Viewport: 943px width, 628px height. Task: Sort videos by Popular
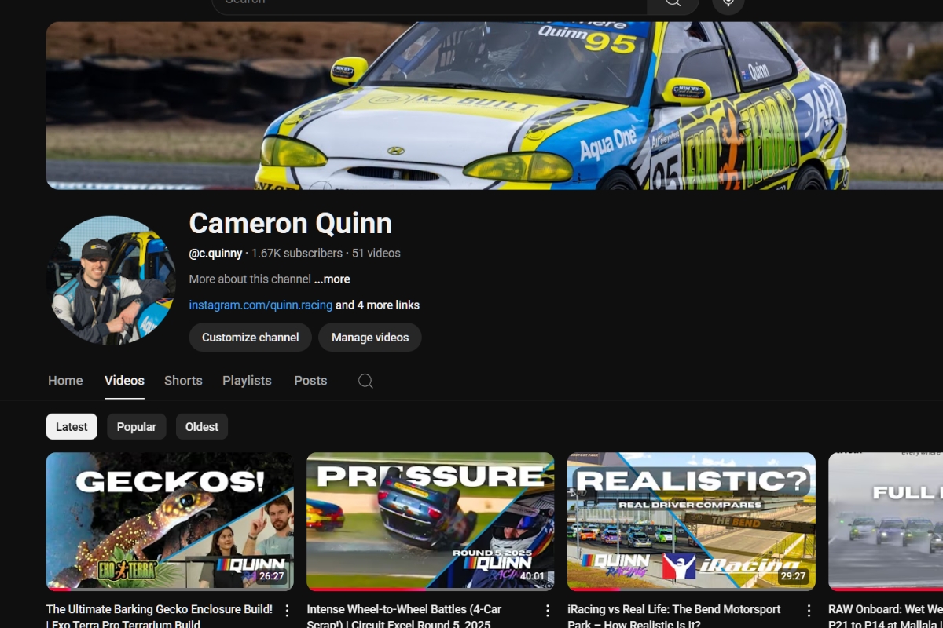point(137,427)
